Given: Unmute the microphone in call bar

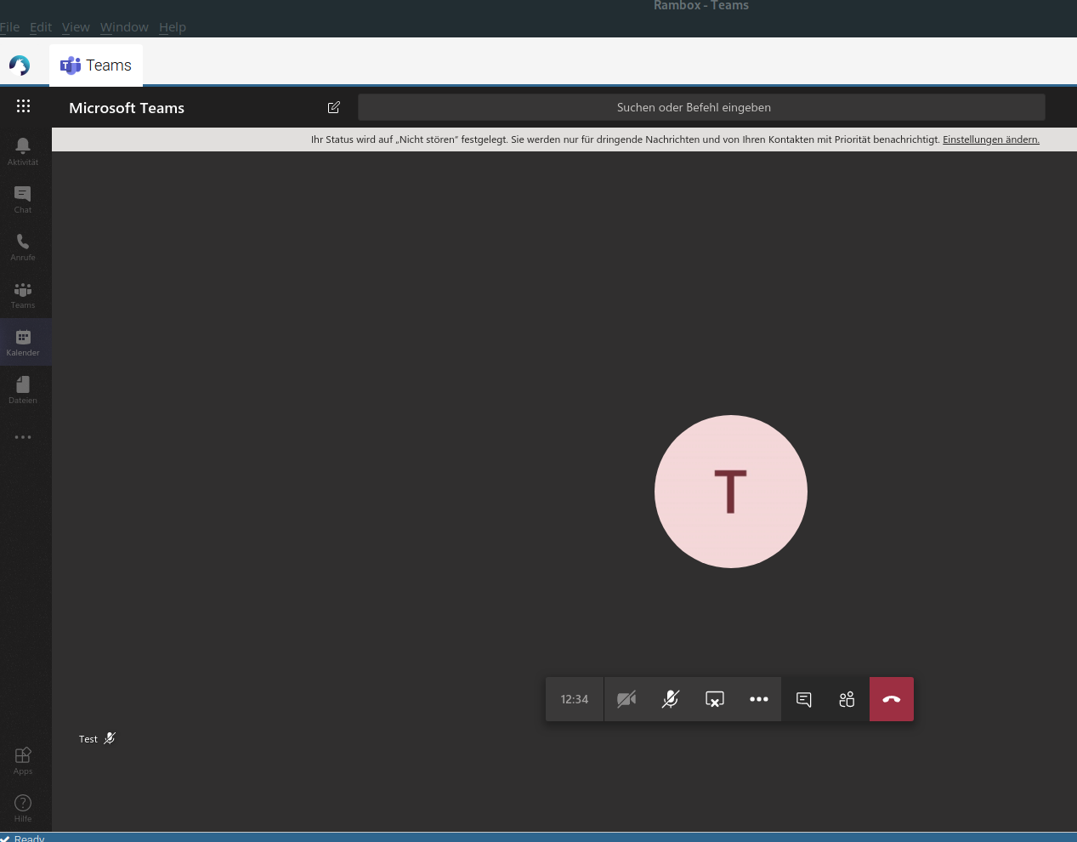Looking at the screenshot, I should (671, 699).
